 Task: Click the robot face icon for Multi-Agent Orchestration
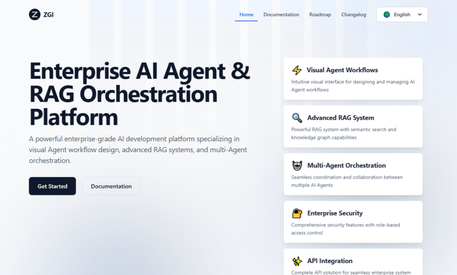tap(297, 166)
